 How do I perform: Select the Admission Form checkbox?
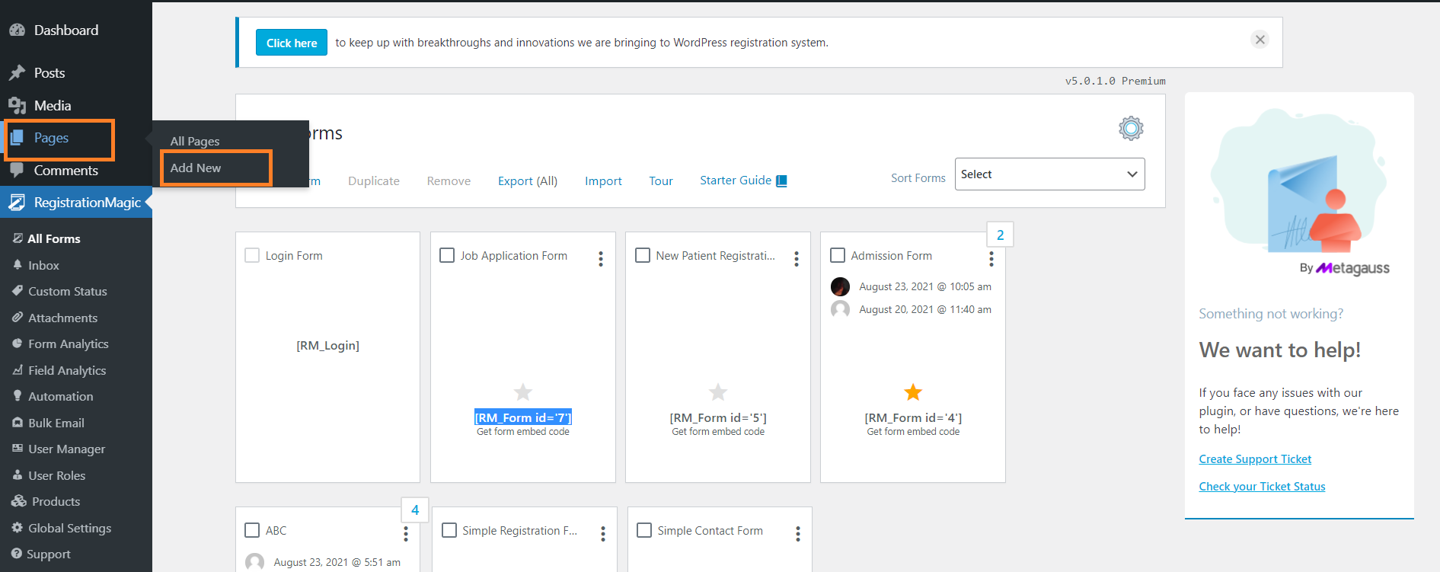[x=838, y=255]
